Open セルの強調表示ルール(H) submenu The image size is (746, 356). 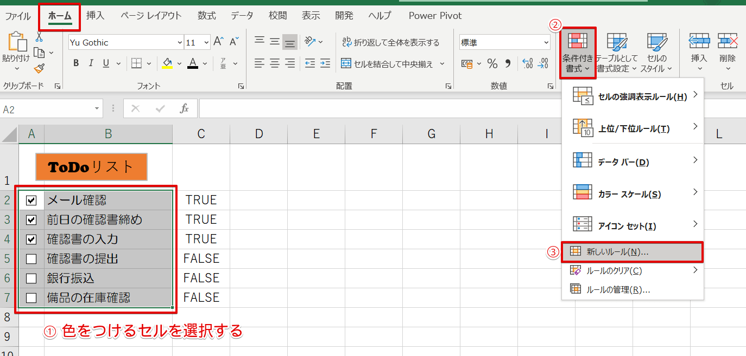click(633, 96)
